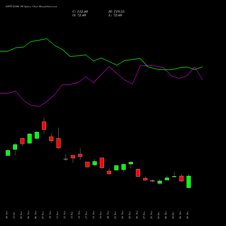Screen dimensions: 226x226
Task: Select the 05 Dec date label on axis
Action: click(188, 215)
